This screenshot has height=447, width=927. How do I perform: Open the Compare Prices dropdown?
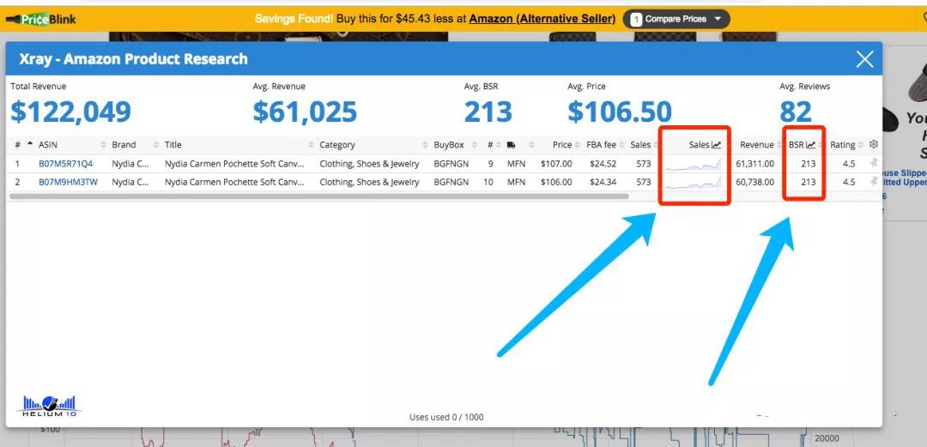click(x=676, y=19)
